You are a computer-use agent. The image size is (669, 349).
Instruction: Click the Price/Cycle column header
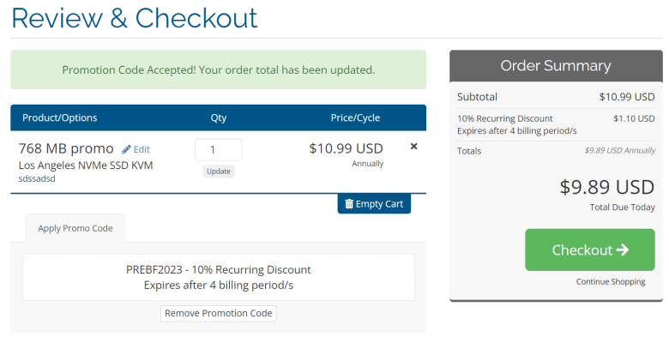point(355,117)
